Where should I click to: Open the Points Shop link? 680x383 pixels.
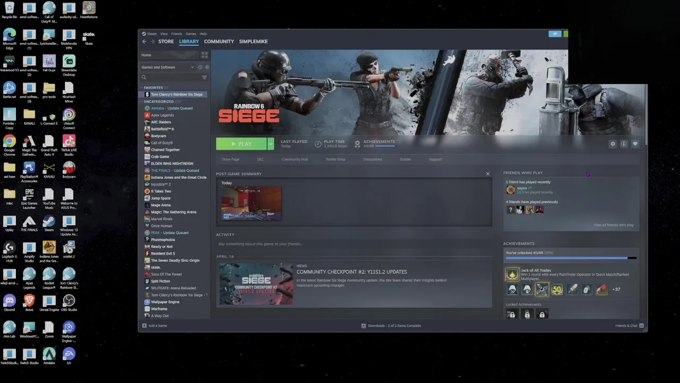coord(335,159)
